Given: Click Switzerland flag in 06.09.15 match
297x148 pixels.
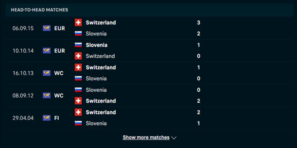Looking at the screenshot, I should coord(78,23).
